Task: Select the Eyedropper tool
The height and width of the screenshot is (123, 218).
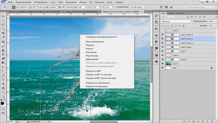Action: coord(3,37)
